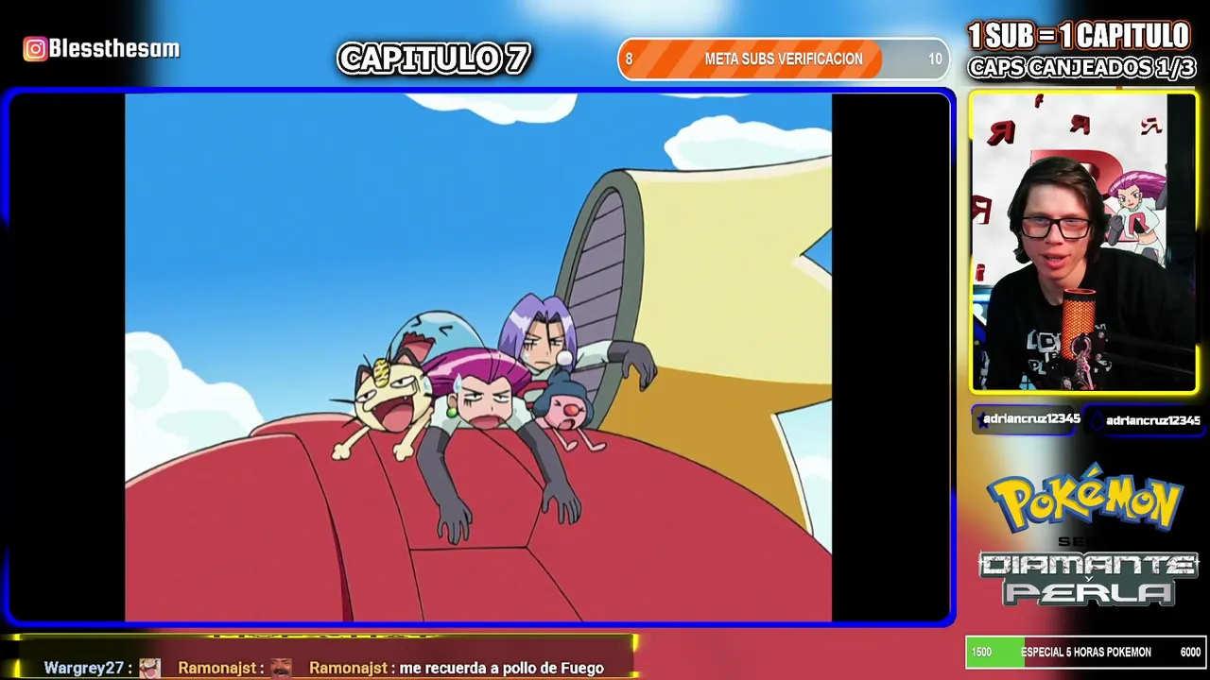The height and width of the screenshot is (680, 1210).
Task: Click the Pokémon logo
Action: click(1085, 498)
